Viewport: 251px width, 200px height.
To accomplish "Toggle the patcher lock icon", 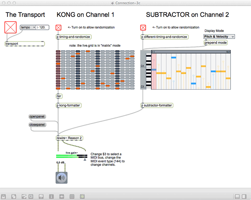I will pyautogui.click(x=3, y=197).
